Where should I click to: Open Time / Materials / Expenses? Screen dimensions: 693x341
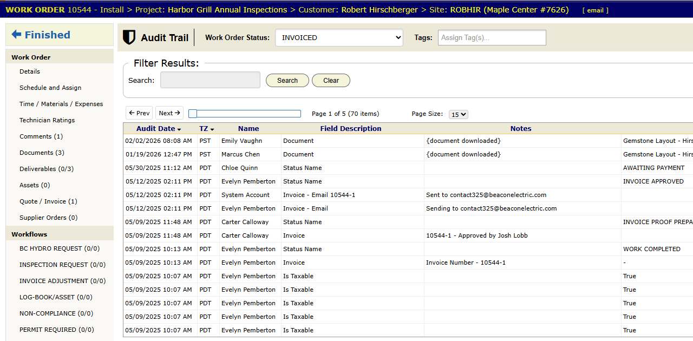point(61,104)
